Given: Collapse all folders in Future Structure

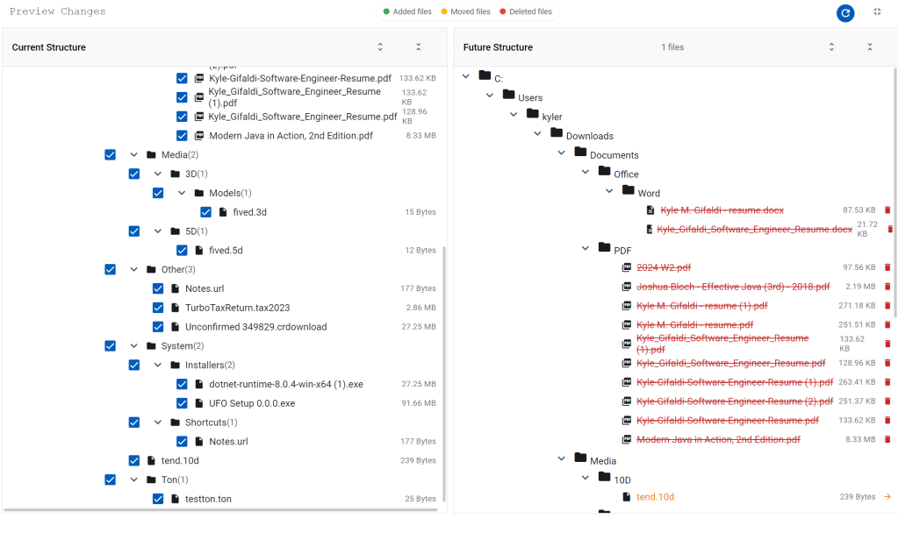Looking at the screenshot, I should tap(869, 47).
